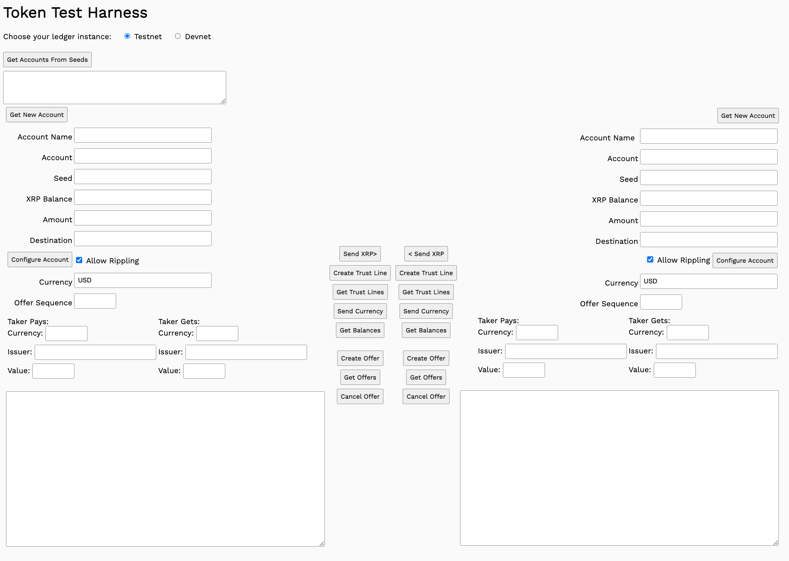Click the left Cancel Offer button
This screenshot has width=789, height=561.
coord(360,396)
